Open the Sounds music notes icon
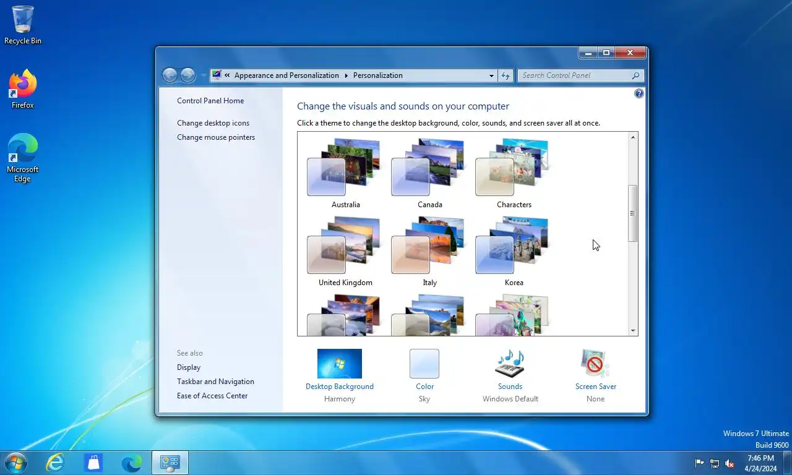 click(x=510, y=364)
